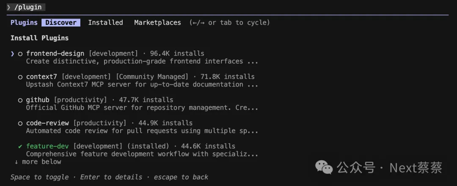Toggle the context7 plugin radio circle
The width and height of the screenshot is (457, 186).
click(x=20, y=77)
